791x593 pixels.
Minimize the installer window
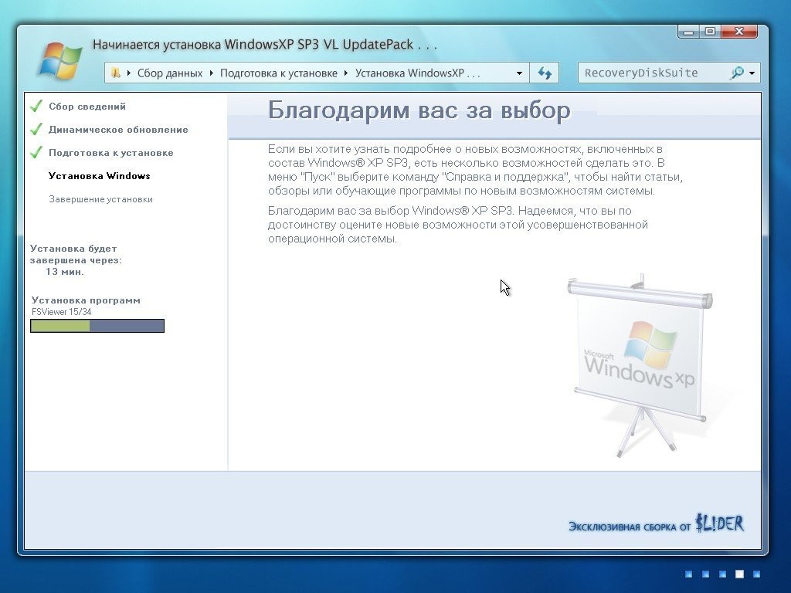[x=688, y=32]
